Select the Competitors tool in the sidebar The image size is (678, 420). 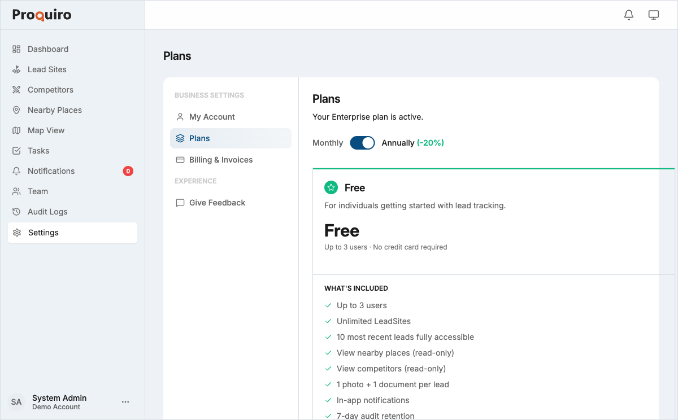click(50, 89)
